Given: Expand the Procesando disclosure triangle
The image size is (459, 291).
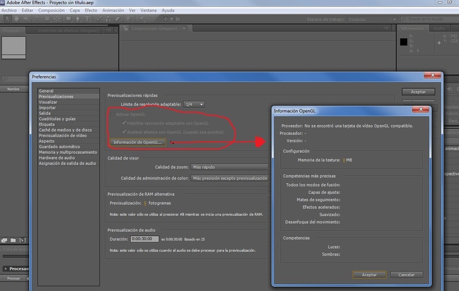Looking at the screenshot, I should pos(6,269).
